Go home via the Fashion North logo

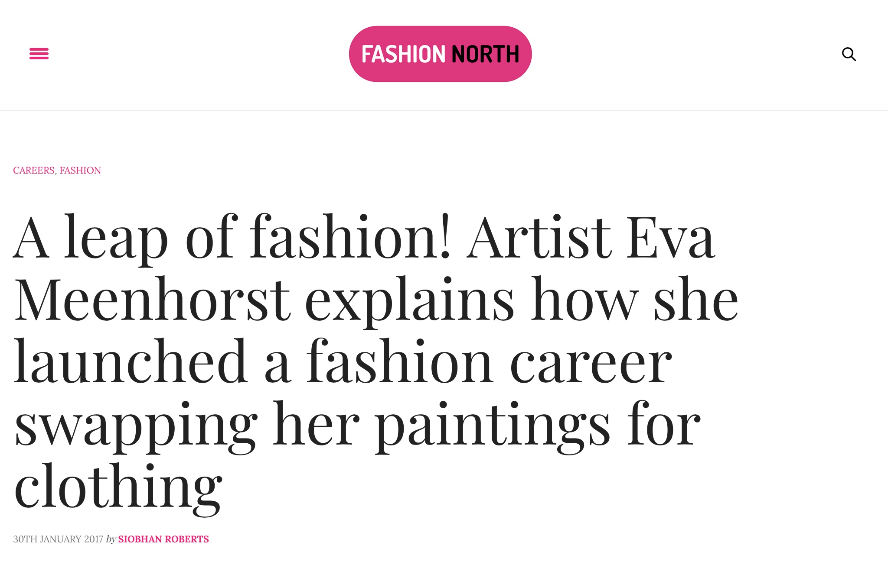point(440,54)
